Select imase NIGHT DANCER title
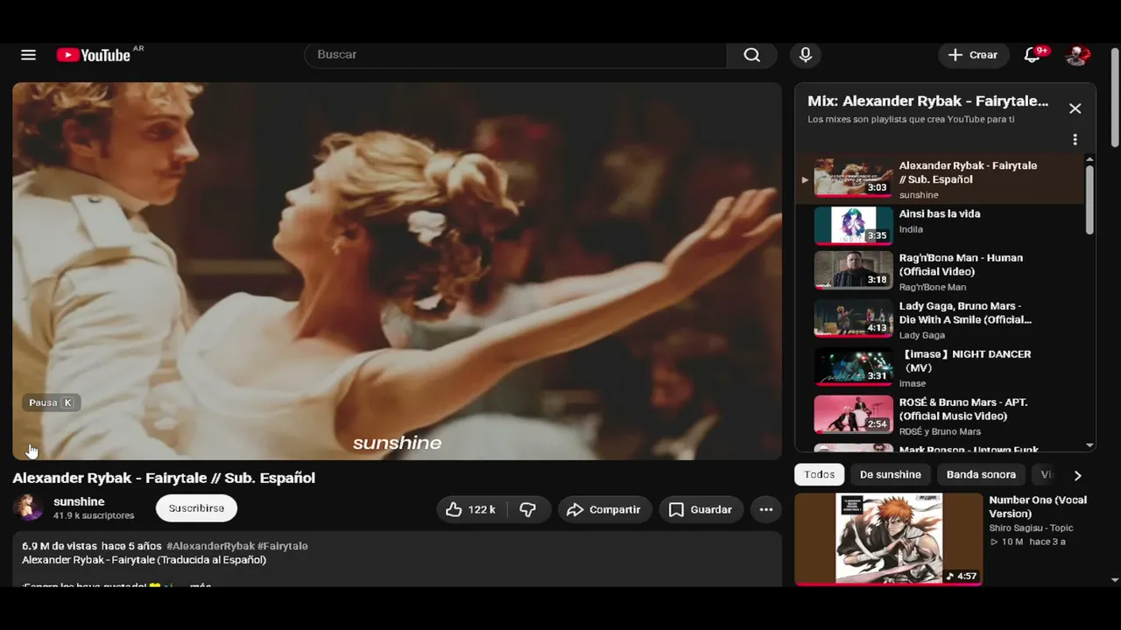Image resolution: width=1121 pixels, height=630 pixels. point(965,360)
